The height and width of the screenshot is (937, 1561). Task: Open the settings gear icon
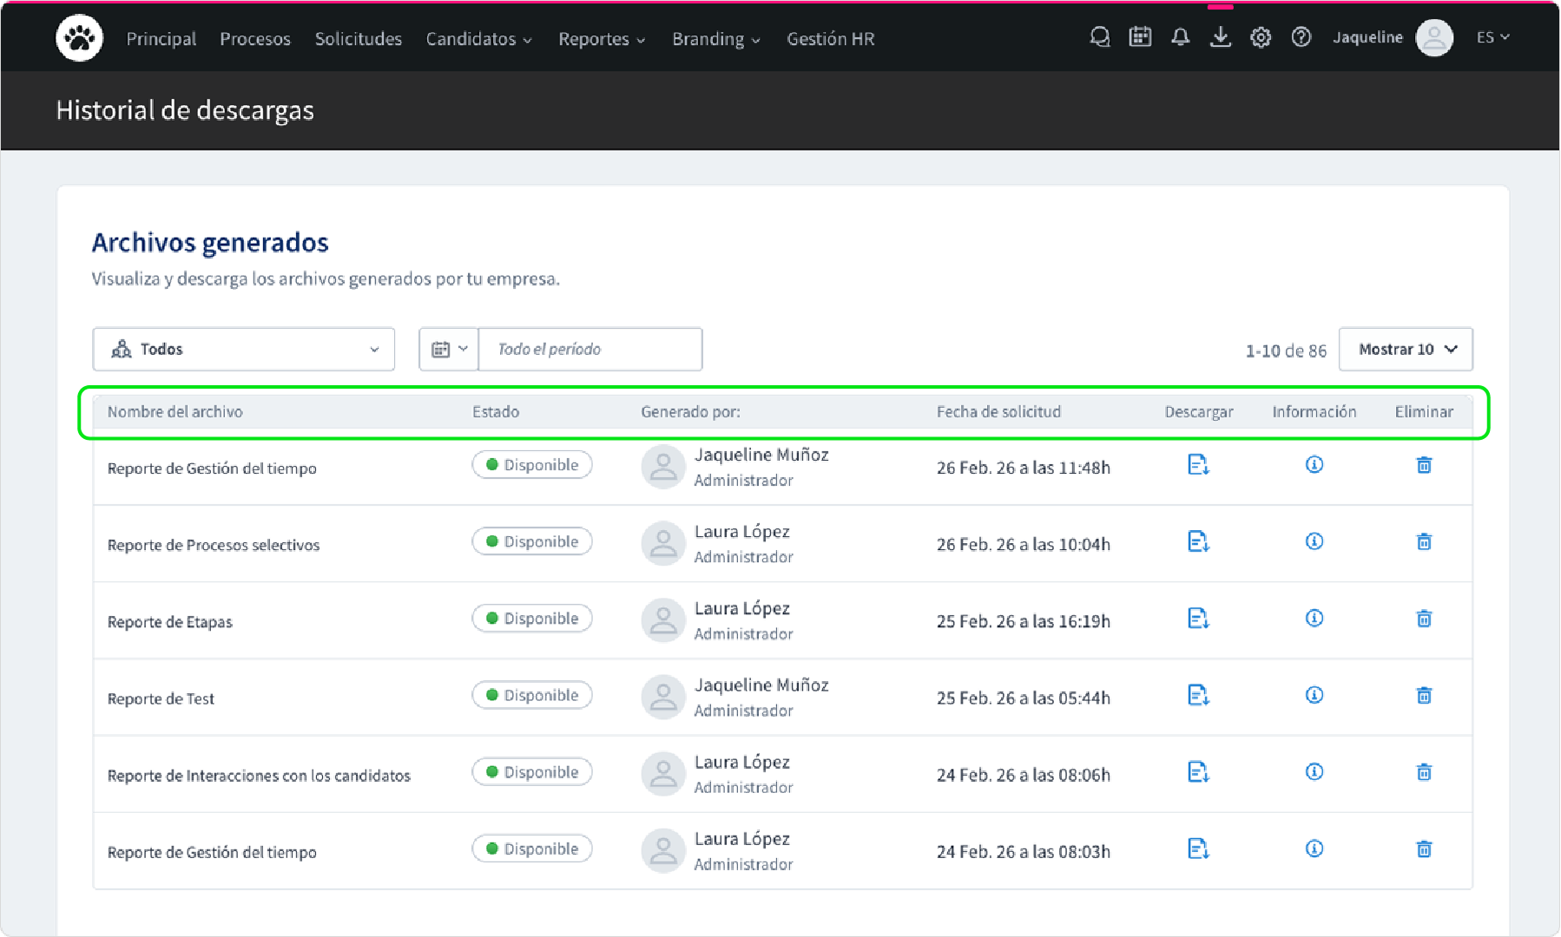point(1261,37)
